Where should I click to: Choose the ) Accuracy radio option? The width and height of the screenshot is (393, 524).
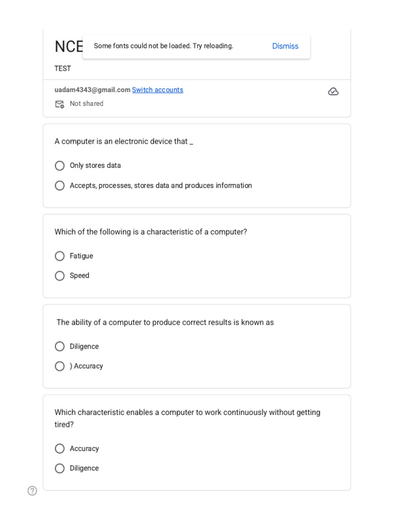point(60,366)
